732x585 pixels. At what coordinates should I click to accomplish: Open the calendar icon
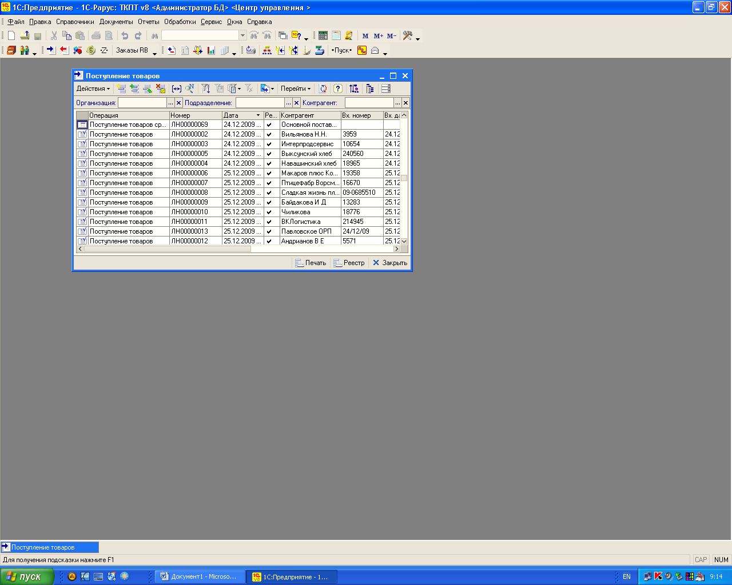336,35
